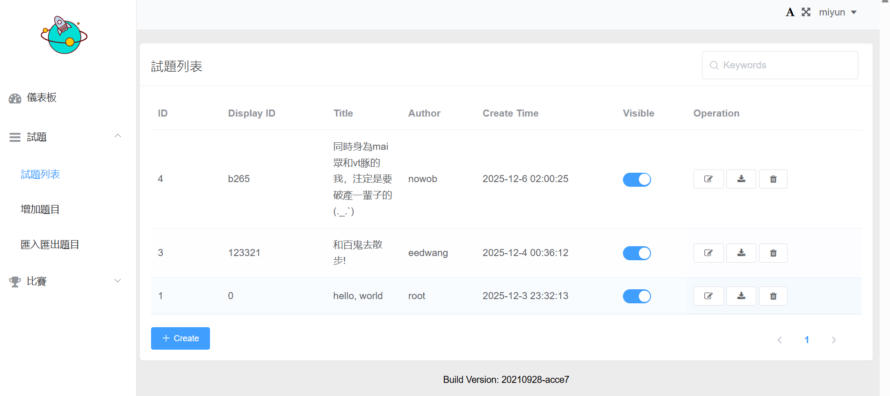This screenshot has width=890, height=396.
Task: Toggle visibility of problem b265
Action: [x=637, y=179]
